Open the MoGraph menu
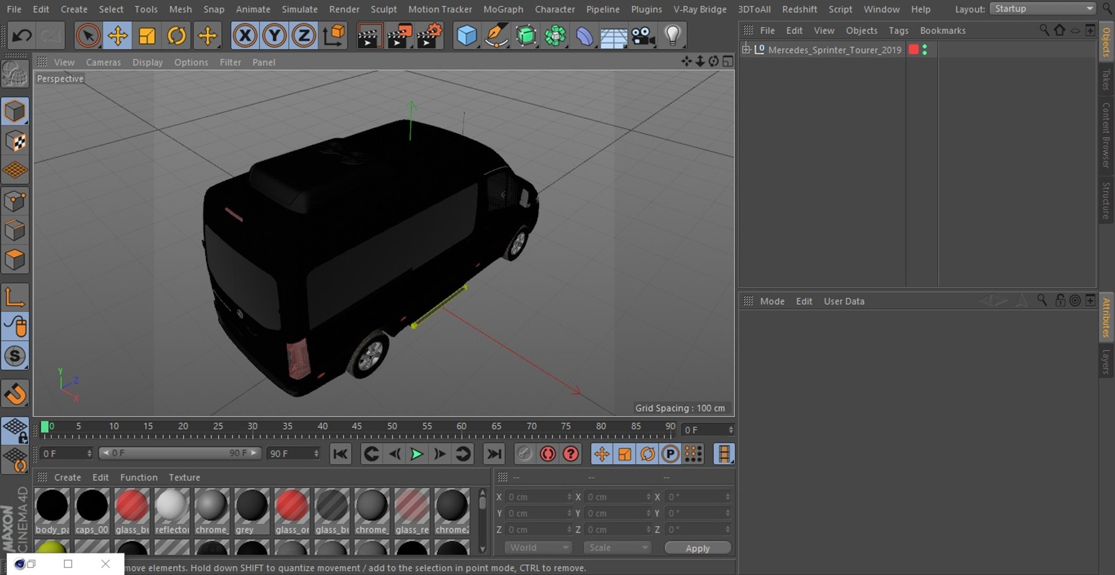Viewport: 1115px width, 575px height. (503, 9)
